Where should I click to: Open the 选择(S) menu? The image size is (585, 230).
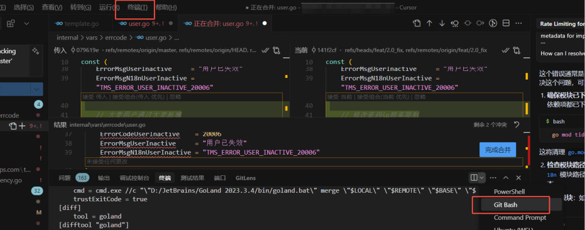pos(23,8)
